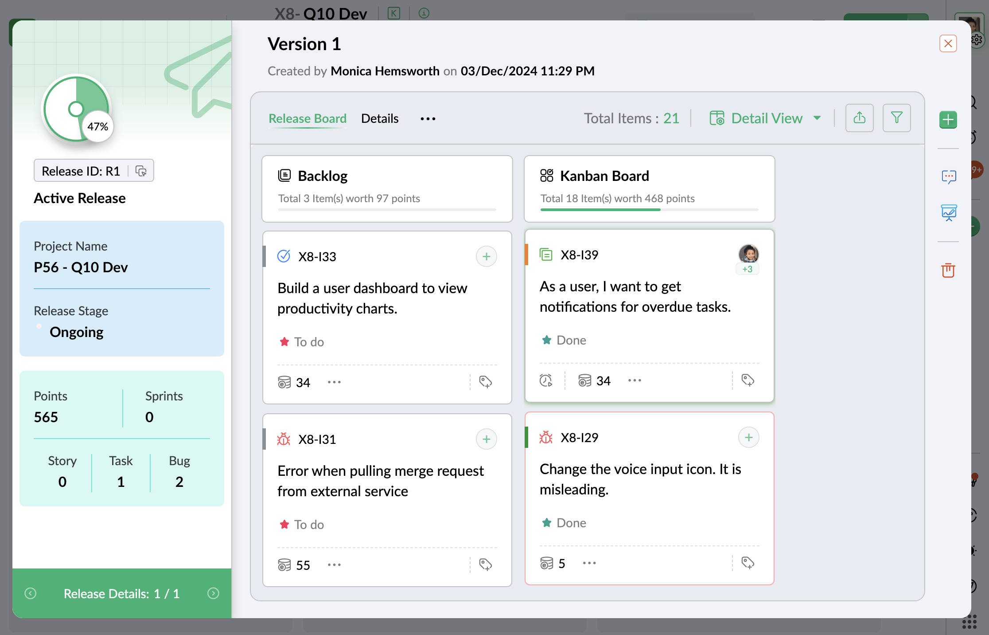989x635 pixels.
Task: Copy the Release ID R1
Action: pyautogui.click(x=141, y=171)
